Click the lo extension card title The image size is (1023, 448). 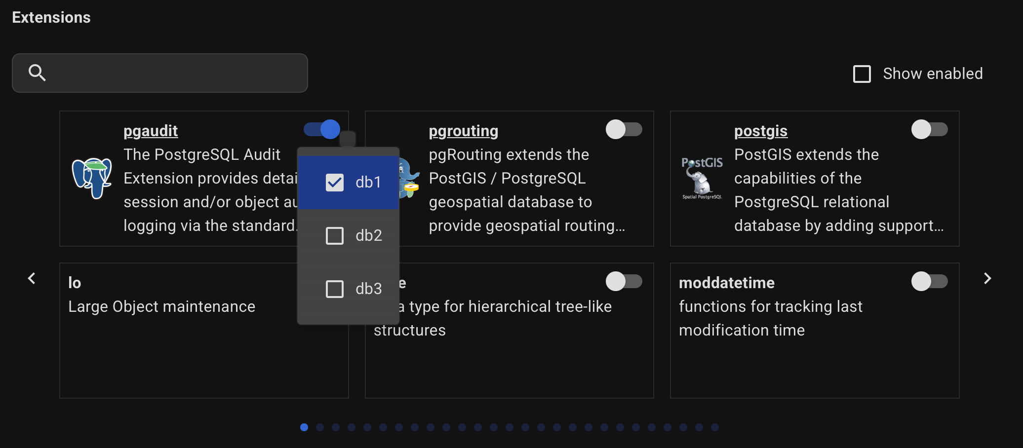(75, 283)
